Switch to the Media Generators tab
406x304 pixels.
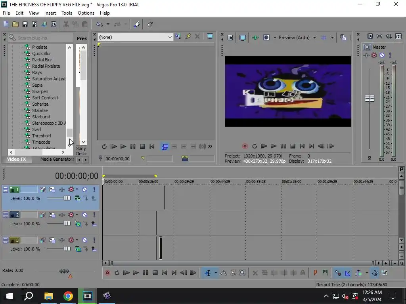point(57,159)
